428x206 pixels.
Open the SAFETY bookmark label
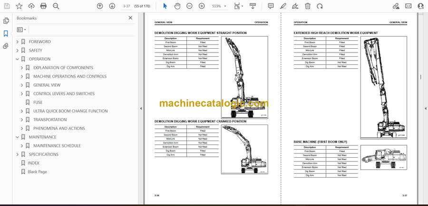[x=36, y=51]
